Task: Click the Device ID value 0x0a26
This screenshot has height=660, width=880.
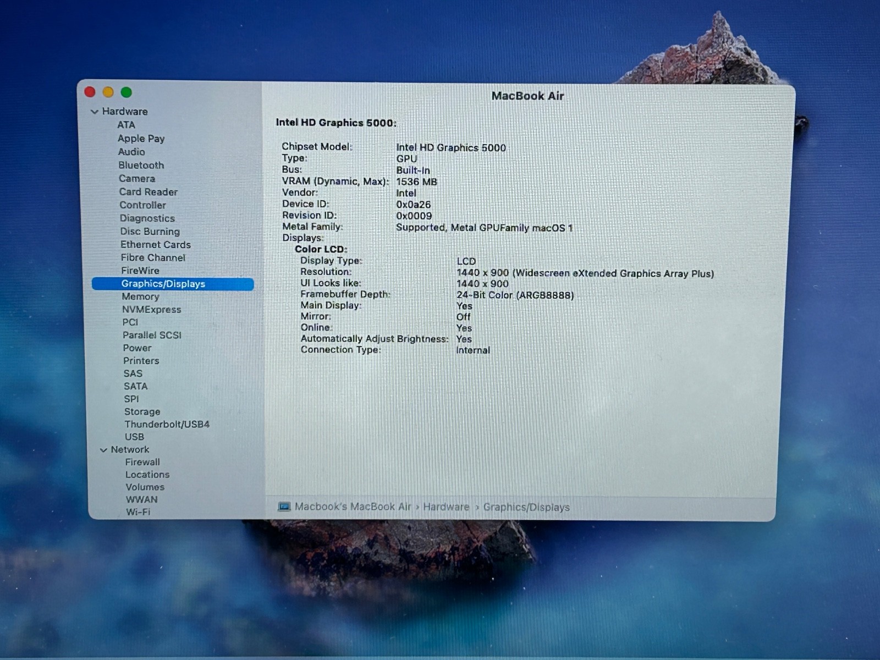Action: pyautogui.click(x=413, y=205)
